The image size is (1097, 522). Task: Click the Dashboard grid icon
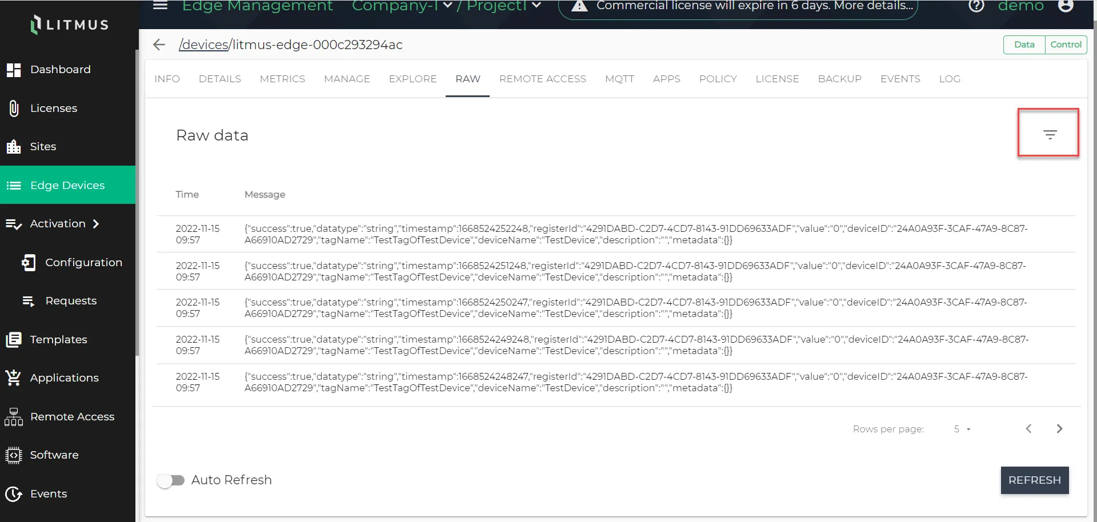pos(14,70)
